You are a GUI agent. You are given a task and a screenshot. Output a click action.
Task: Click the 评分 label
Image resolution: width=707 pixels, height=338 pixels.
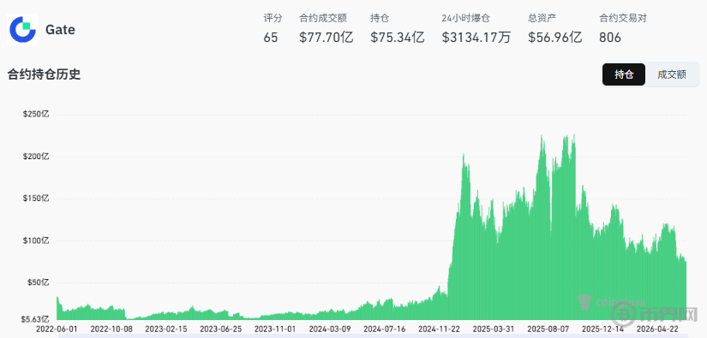coord(273,19)
